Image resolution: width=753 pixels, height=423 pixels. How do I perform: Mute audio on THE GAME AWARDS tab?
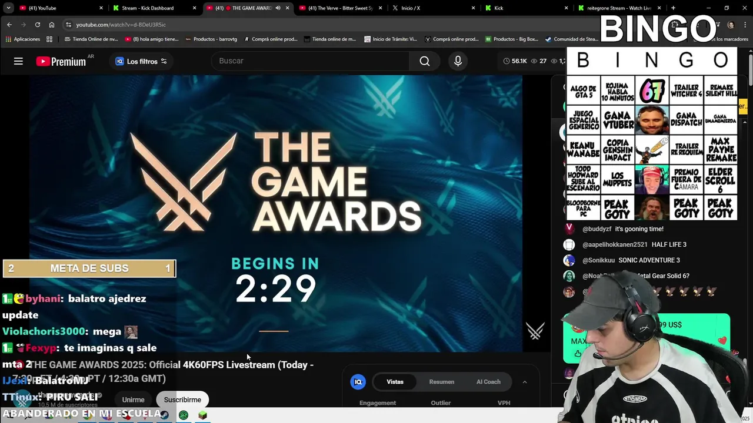(x=278, y=8)
